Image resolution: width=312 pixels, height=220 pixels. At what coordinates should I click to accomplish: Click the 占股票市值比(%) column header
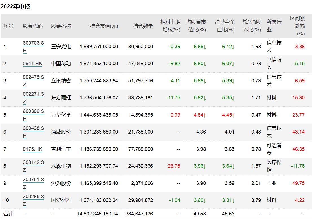coord(196,26)
